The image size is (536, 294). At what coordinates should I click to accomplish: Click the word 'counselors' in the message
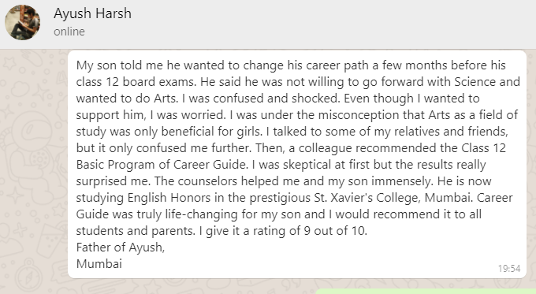point(207,181)
